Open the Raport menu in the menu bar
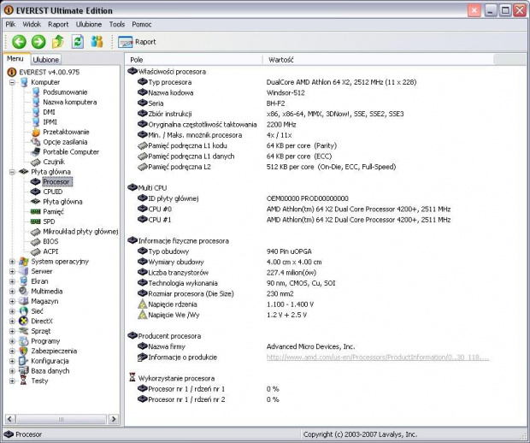530x443 pixels. click(58, 24)
